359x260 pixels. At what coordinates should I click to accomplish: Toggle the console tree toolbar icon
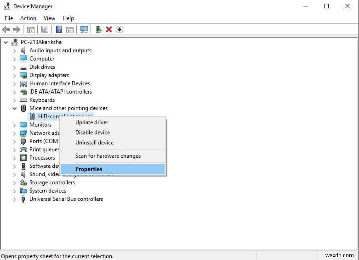pos(31,29)
